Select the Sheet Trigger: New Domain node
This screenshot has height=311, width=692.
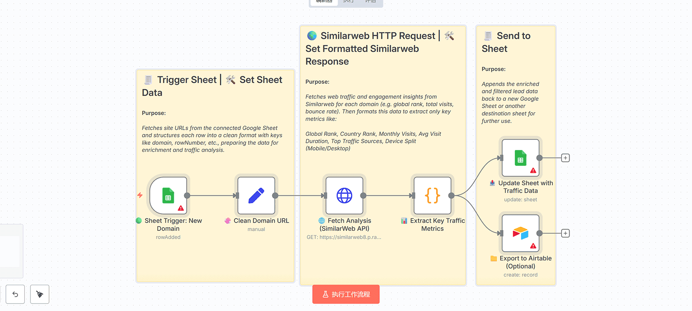click(x=168, y=196)
